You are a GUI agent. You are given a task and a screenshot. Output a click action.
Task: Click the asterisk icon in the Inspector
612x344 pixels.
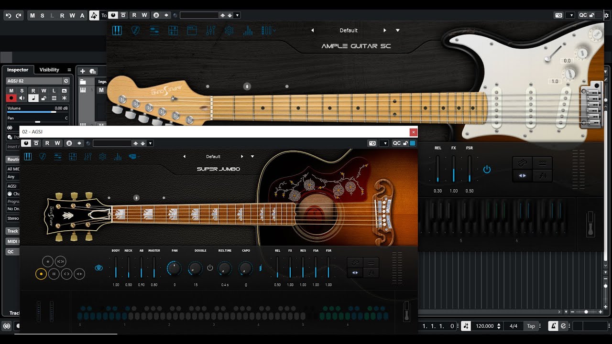pos(65,98)
